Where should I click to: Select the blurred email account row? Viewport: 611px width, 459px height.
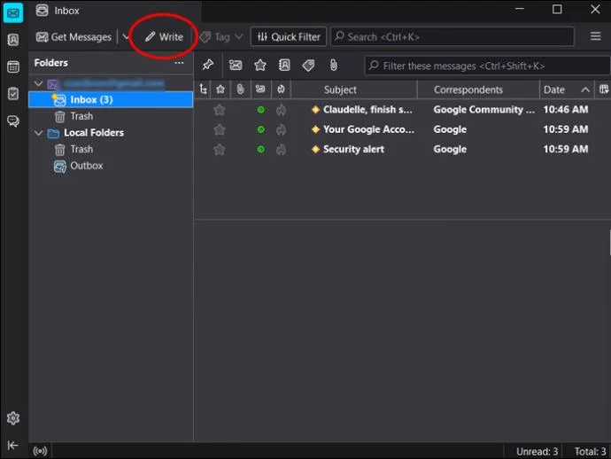(x=111, y=83)
